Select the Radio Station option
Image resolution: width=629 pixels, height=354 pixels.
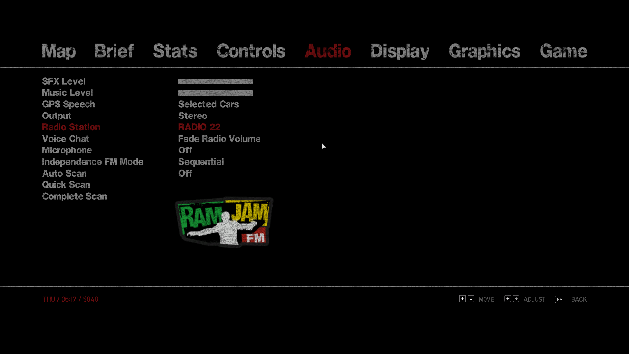click(71, 127)
